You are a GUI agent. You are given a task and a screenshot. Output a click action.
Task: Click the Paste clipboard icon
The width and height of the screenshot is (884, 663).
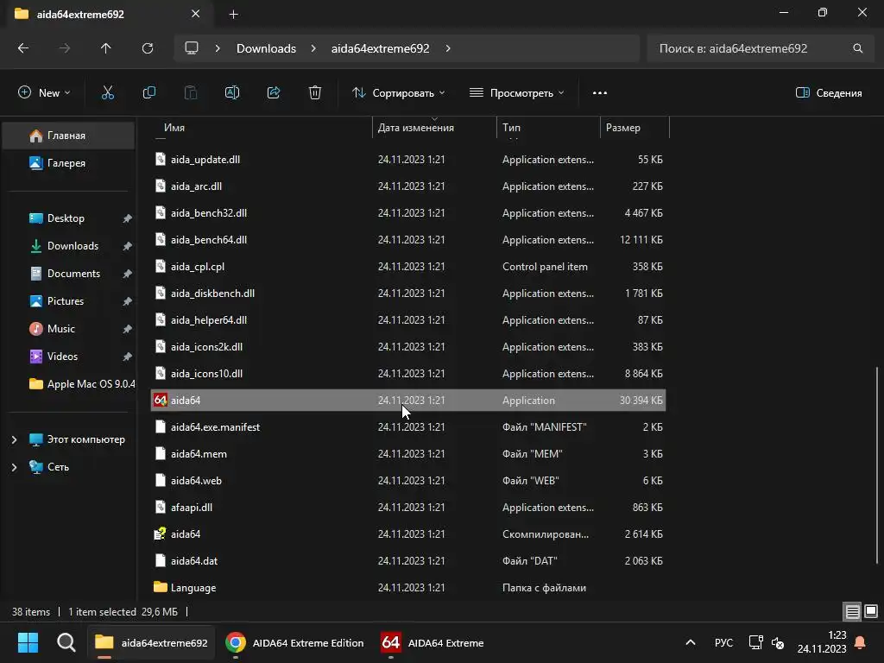pos(191,92)
